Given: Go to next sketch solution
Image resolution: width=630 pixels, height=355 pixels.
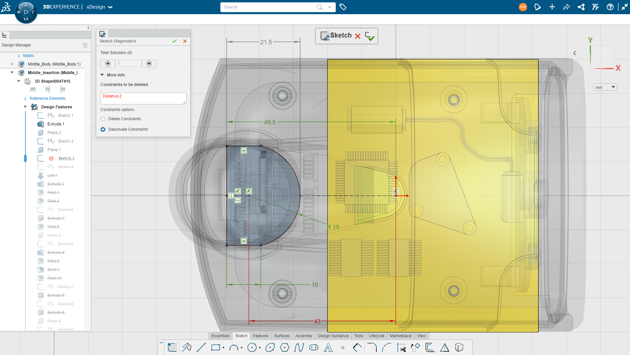Looking at the screenshot, I should click(149, 64).
